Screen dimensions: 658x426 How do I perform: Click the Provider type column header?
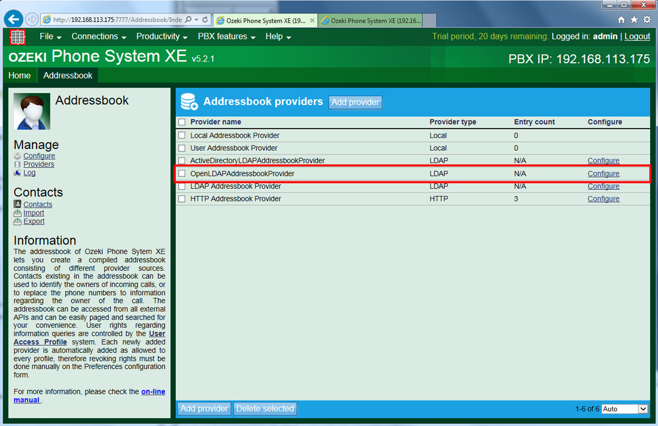click(453, 122)
